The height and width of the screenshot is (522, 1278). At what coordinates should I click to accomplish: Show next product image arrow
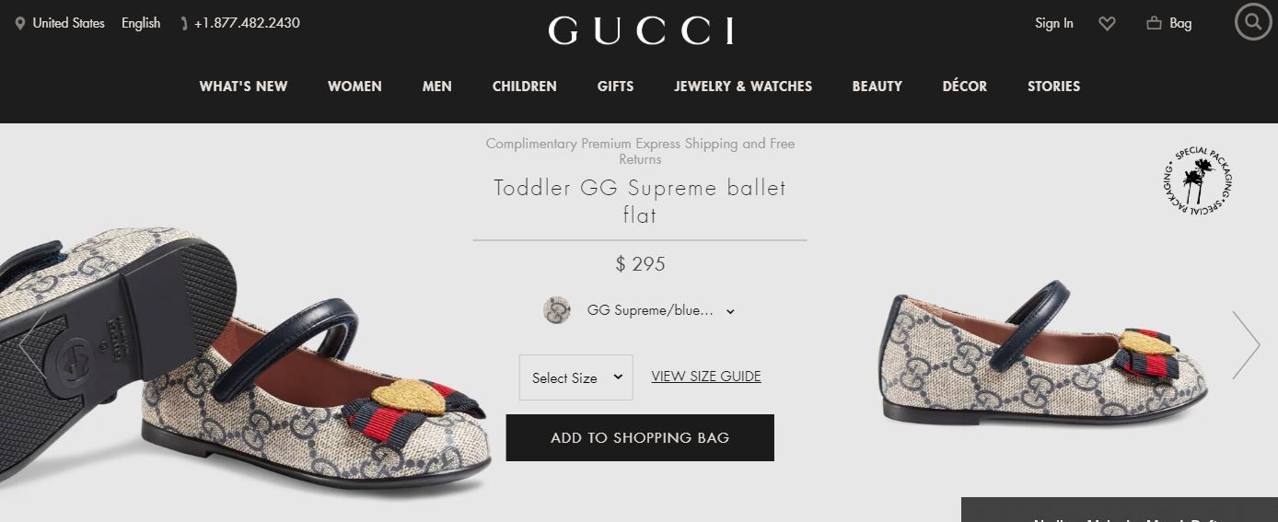click(1246, 344)
